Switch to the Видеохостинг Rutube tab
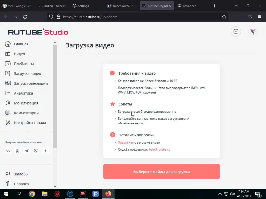The width and height of the screenshot is (266, 199). (x=122, y=6)
